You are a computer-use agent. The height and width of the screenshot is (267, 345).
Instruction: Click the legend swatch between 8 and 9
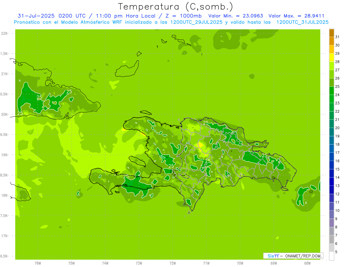pos(331,223)
